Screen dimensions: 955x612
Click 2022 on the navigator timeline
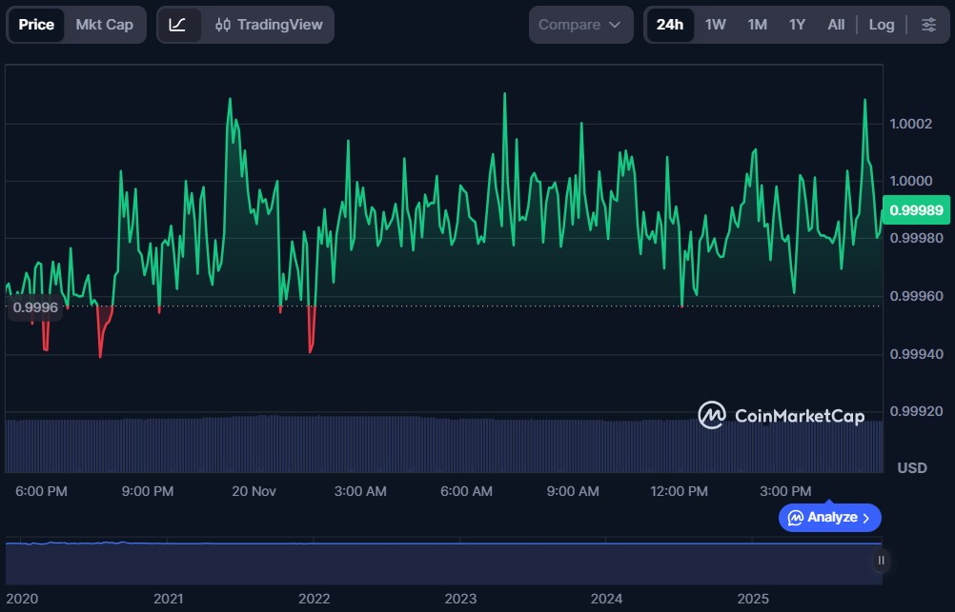[315, 599]
